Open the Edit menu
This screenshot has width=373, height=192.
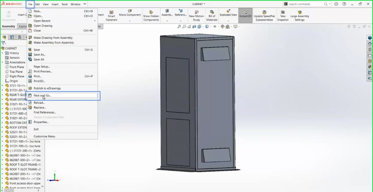tap(38, 4)
